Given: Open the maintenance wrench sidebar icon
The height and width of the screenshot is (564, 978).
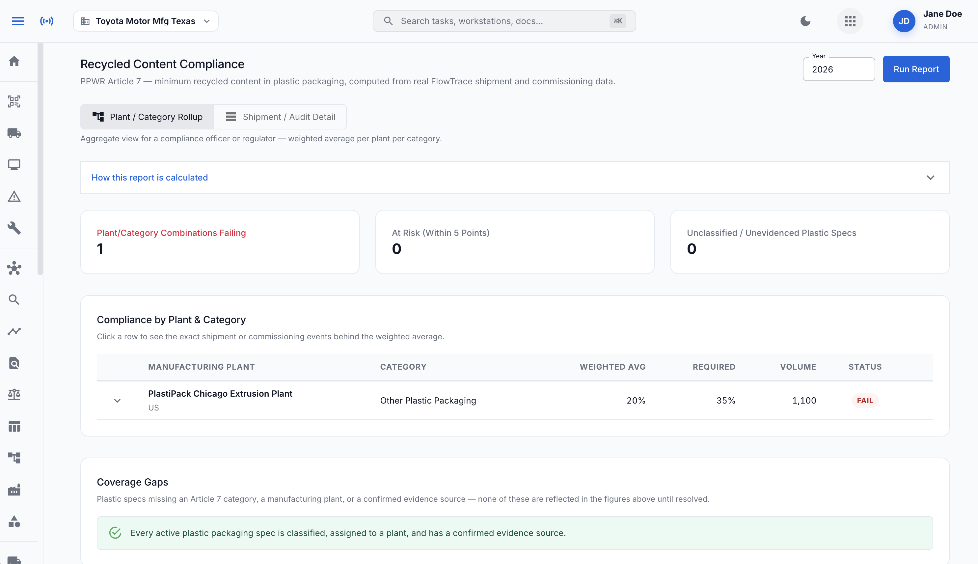Looking at the screenshot, I should (x=14, y=228).
